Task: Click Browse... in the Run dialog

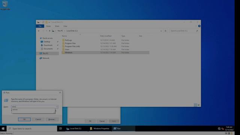Action: coord(52,119)
